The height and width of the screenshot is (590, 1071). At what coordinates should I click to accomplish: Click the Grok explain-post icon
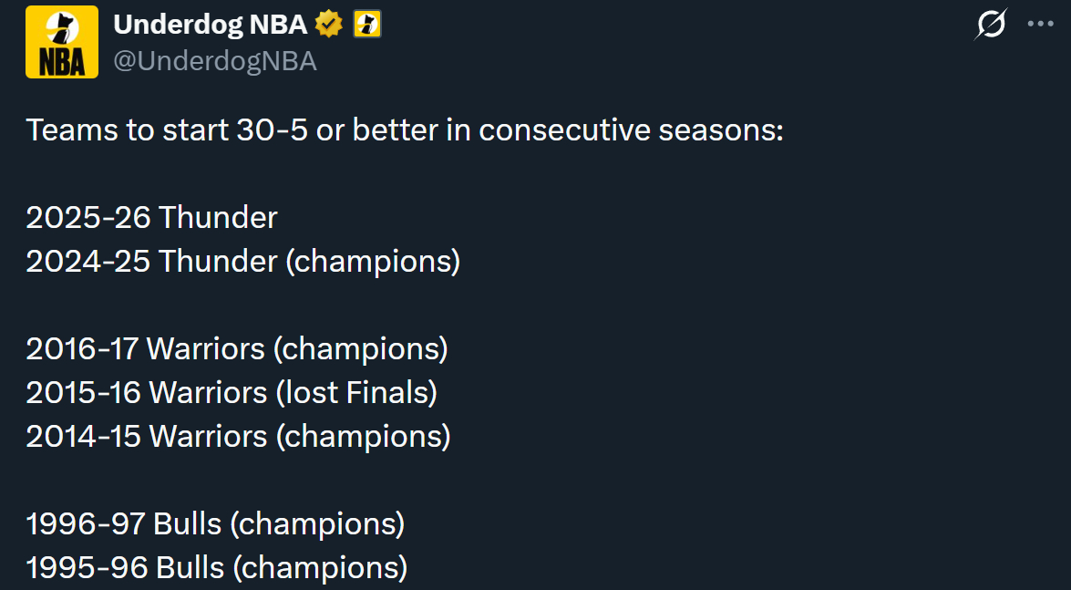[990, 26]
